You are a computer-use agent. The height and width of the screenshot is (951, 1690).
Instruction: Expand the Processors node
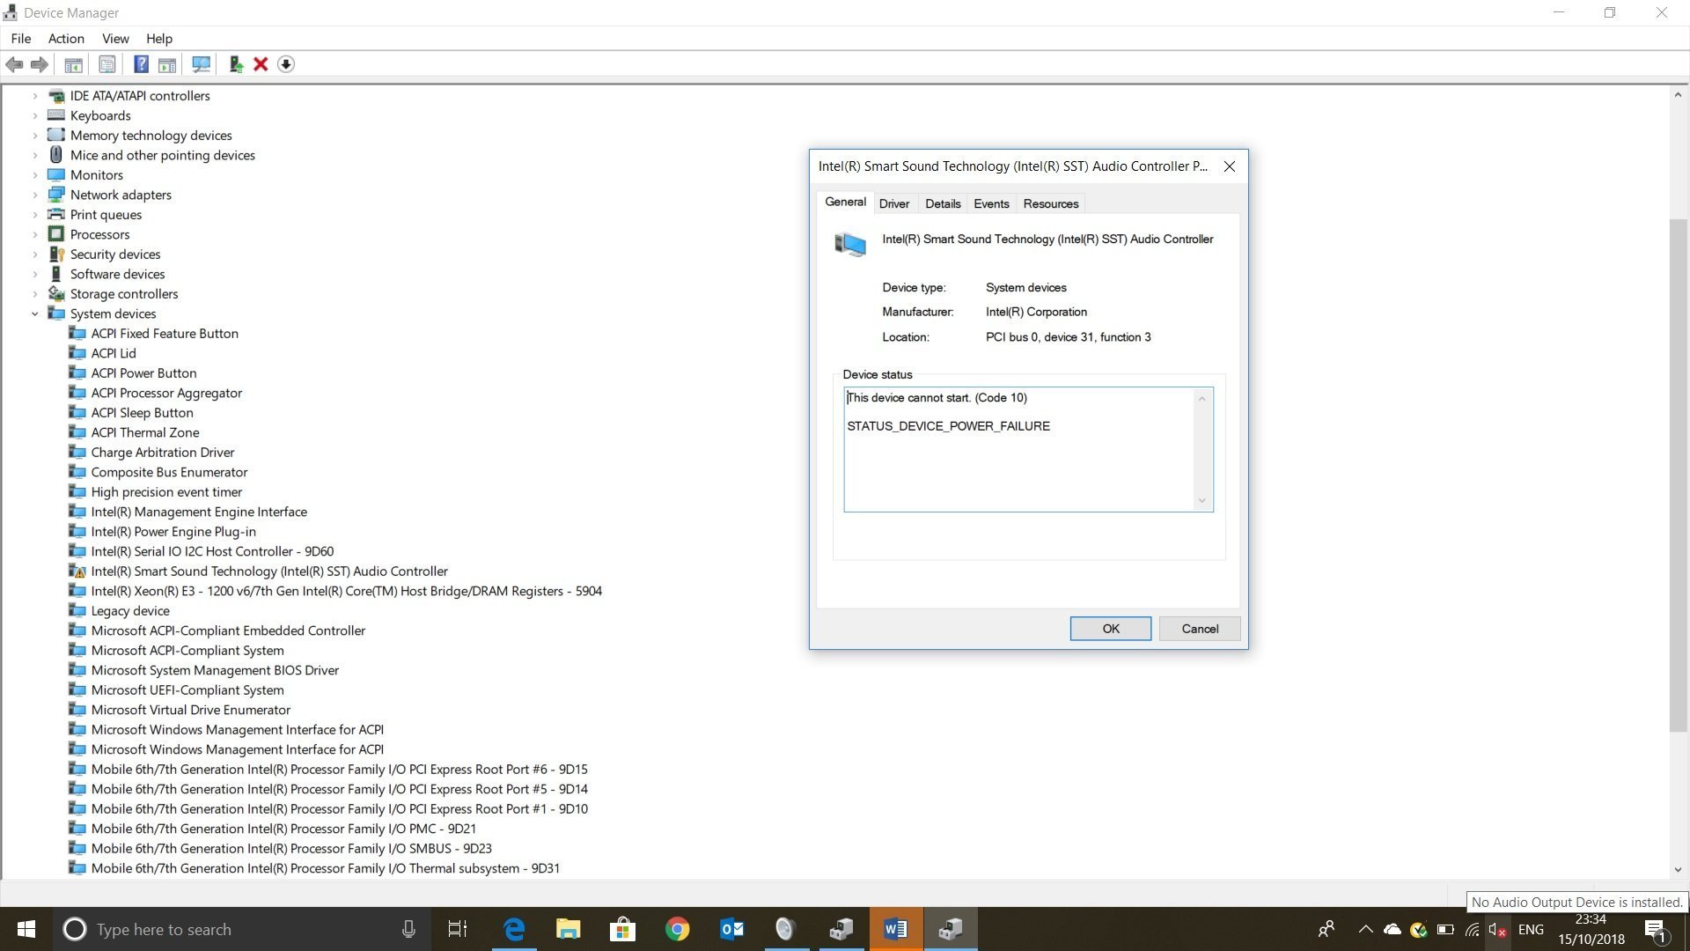[x=35, y=234]
